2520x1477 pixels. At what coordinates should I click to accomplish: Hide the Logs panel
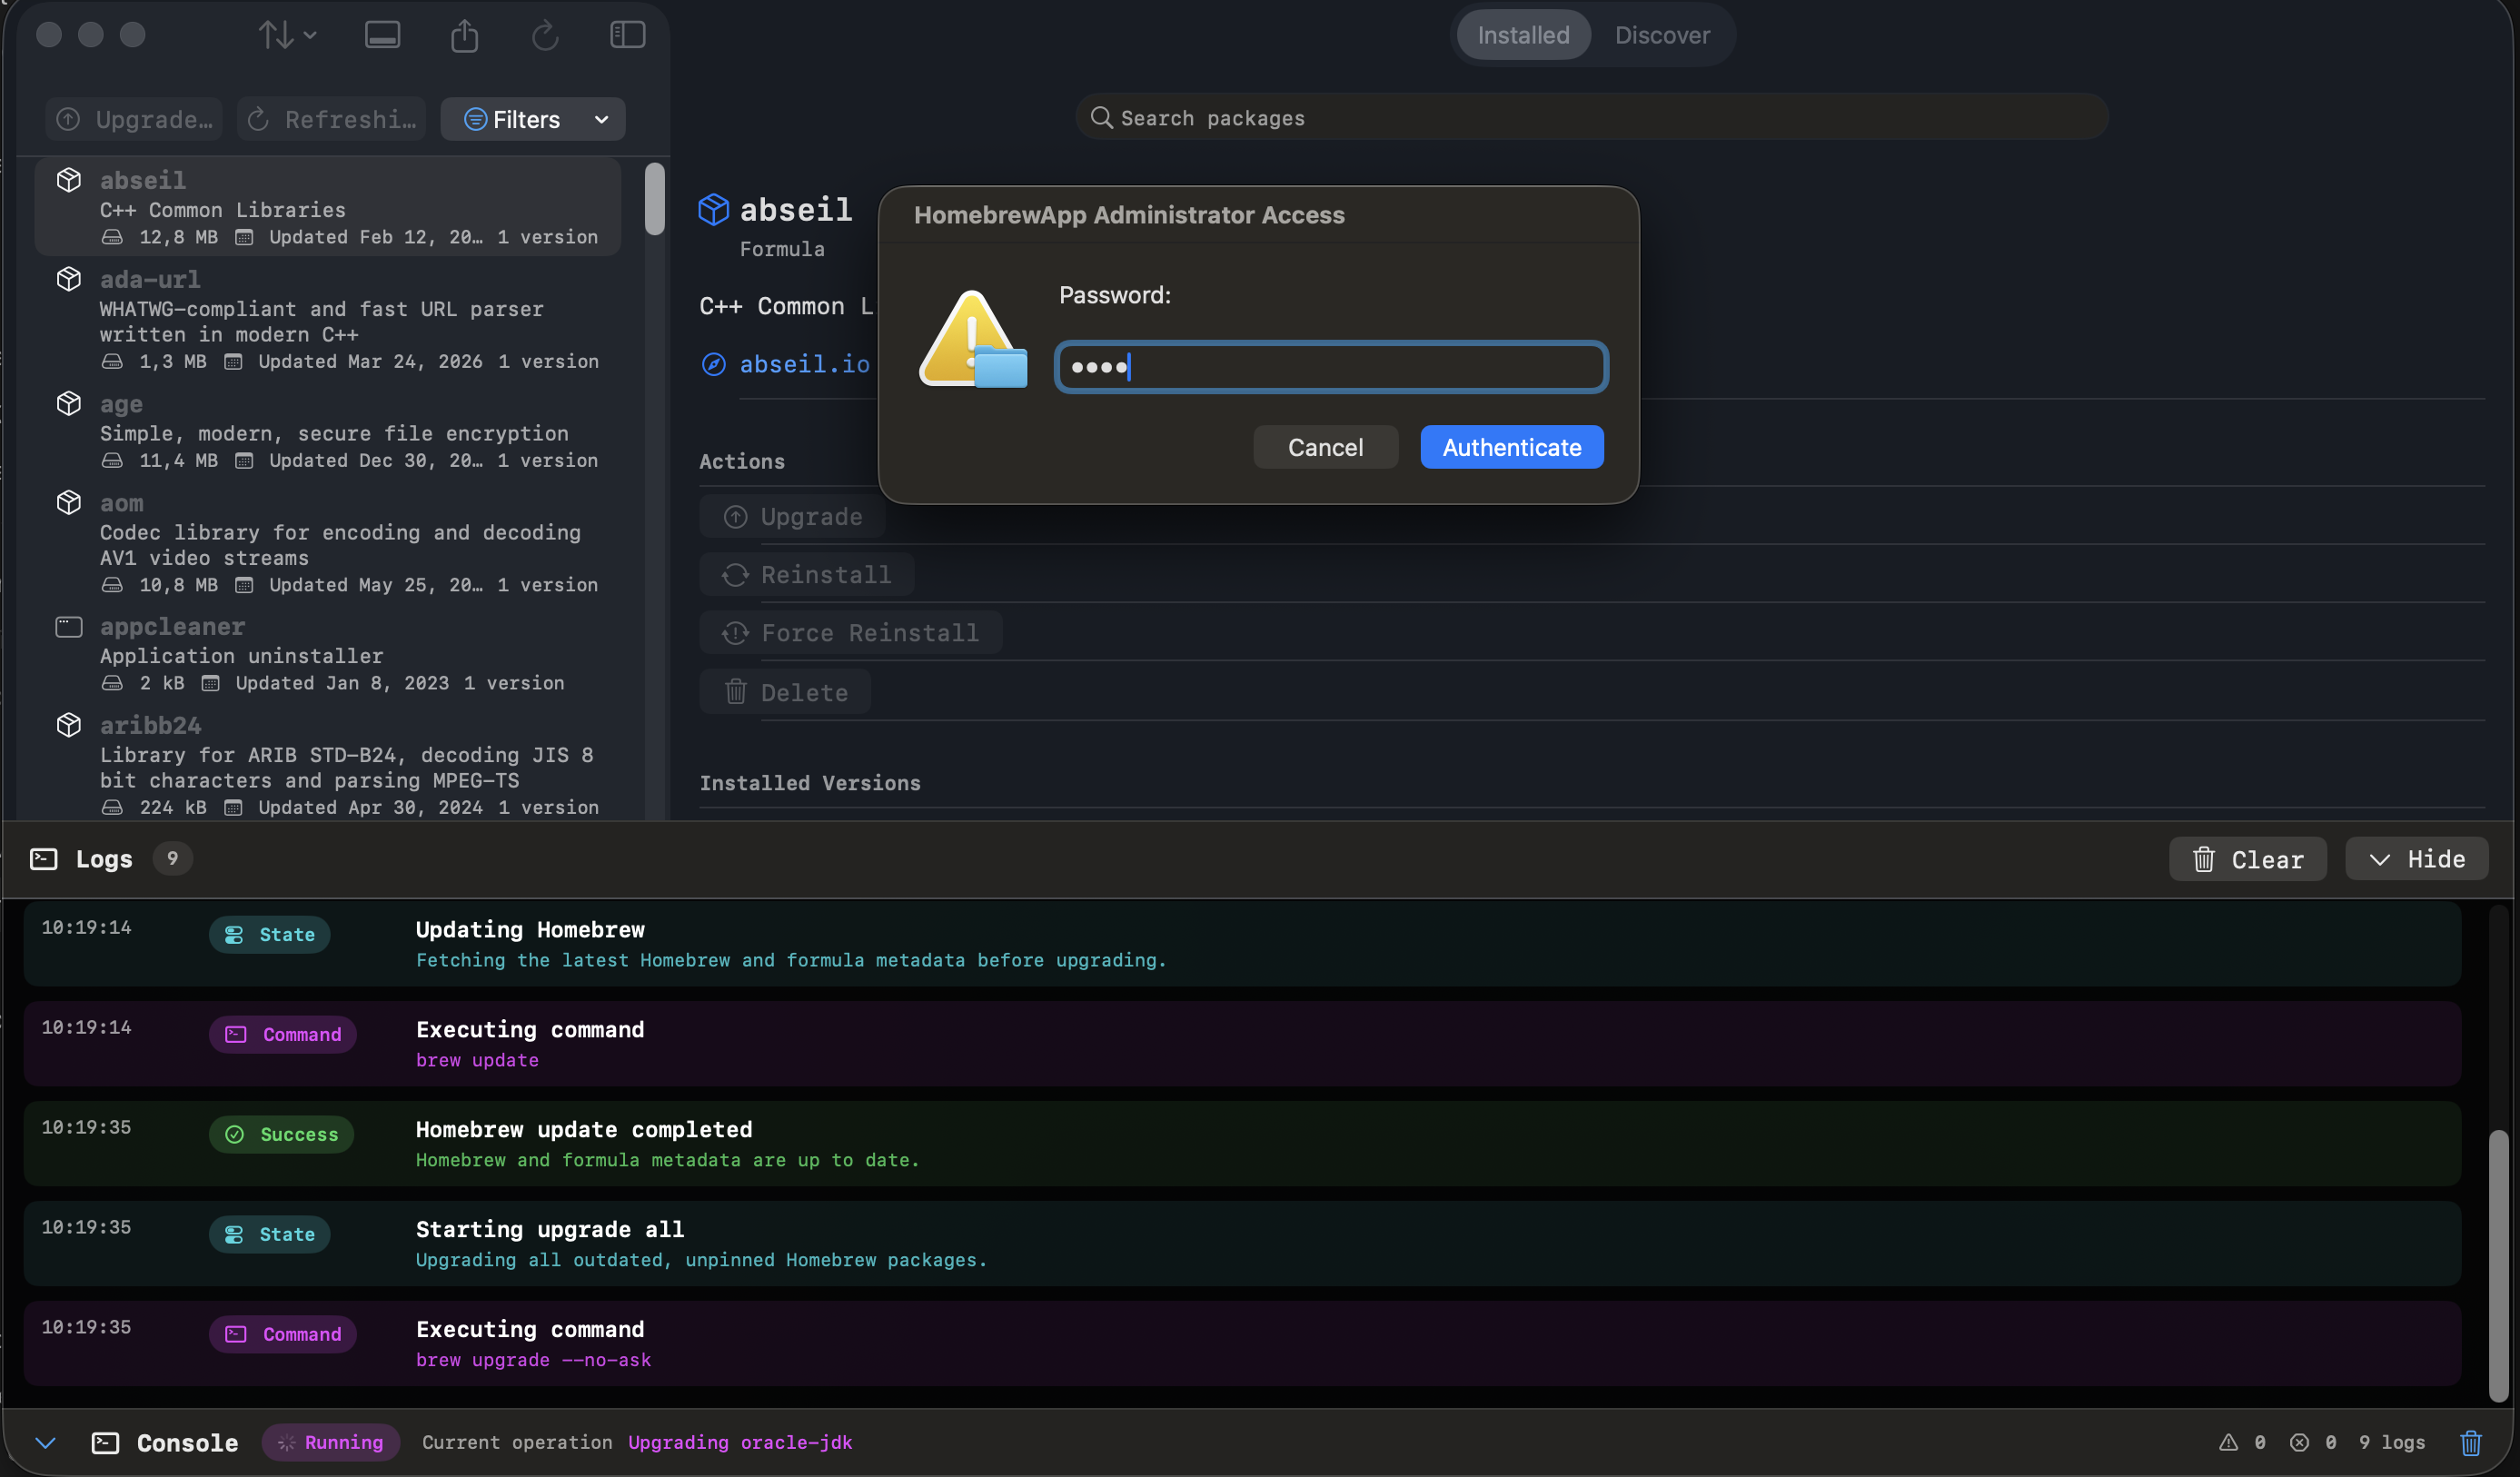pos(2416,859)
